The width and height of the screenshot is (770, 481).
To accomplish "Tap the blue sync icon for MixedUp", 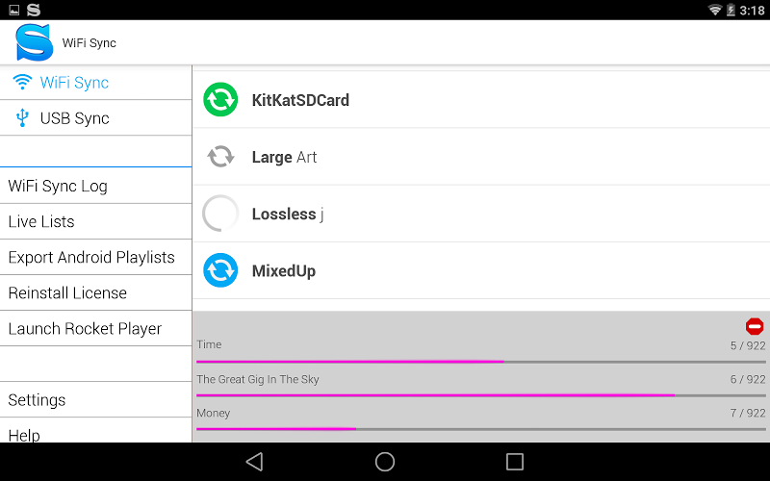I will tap(220, 270).
